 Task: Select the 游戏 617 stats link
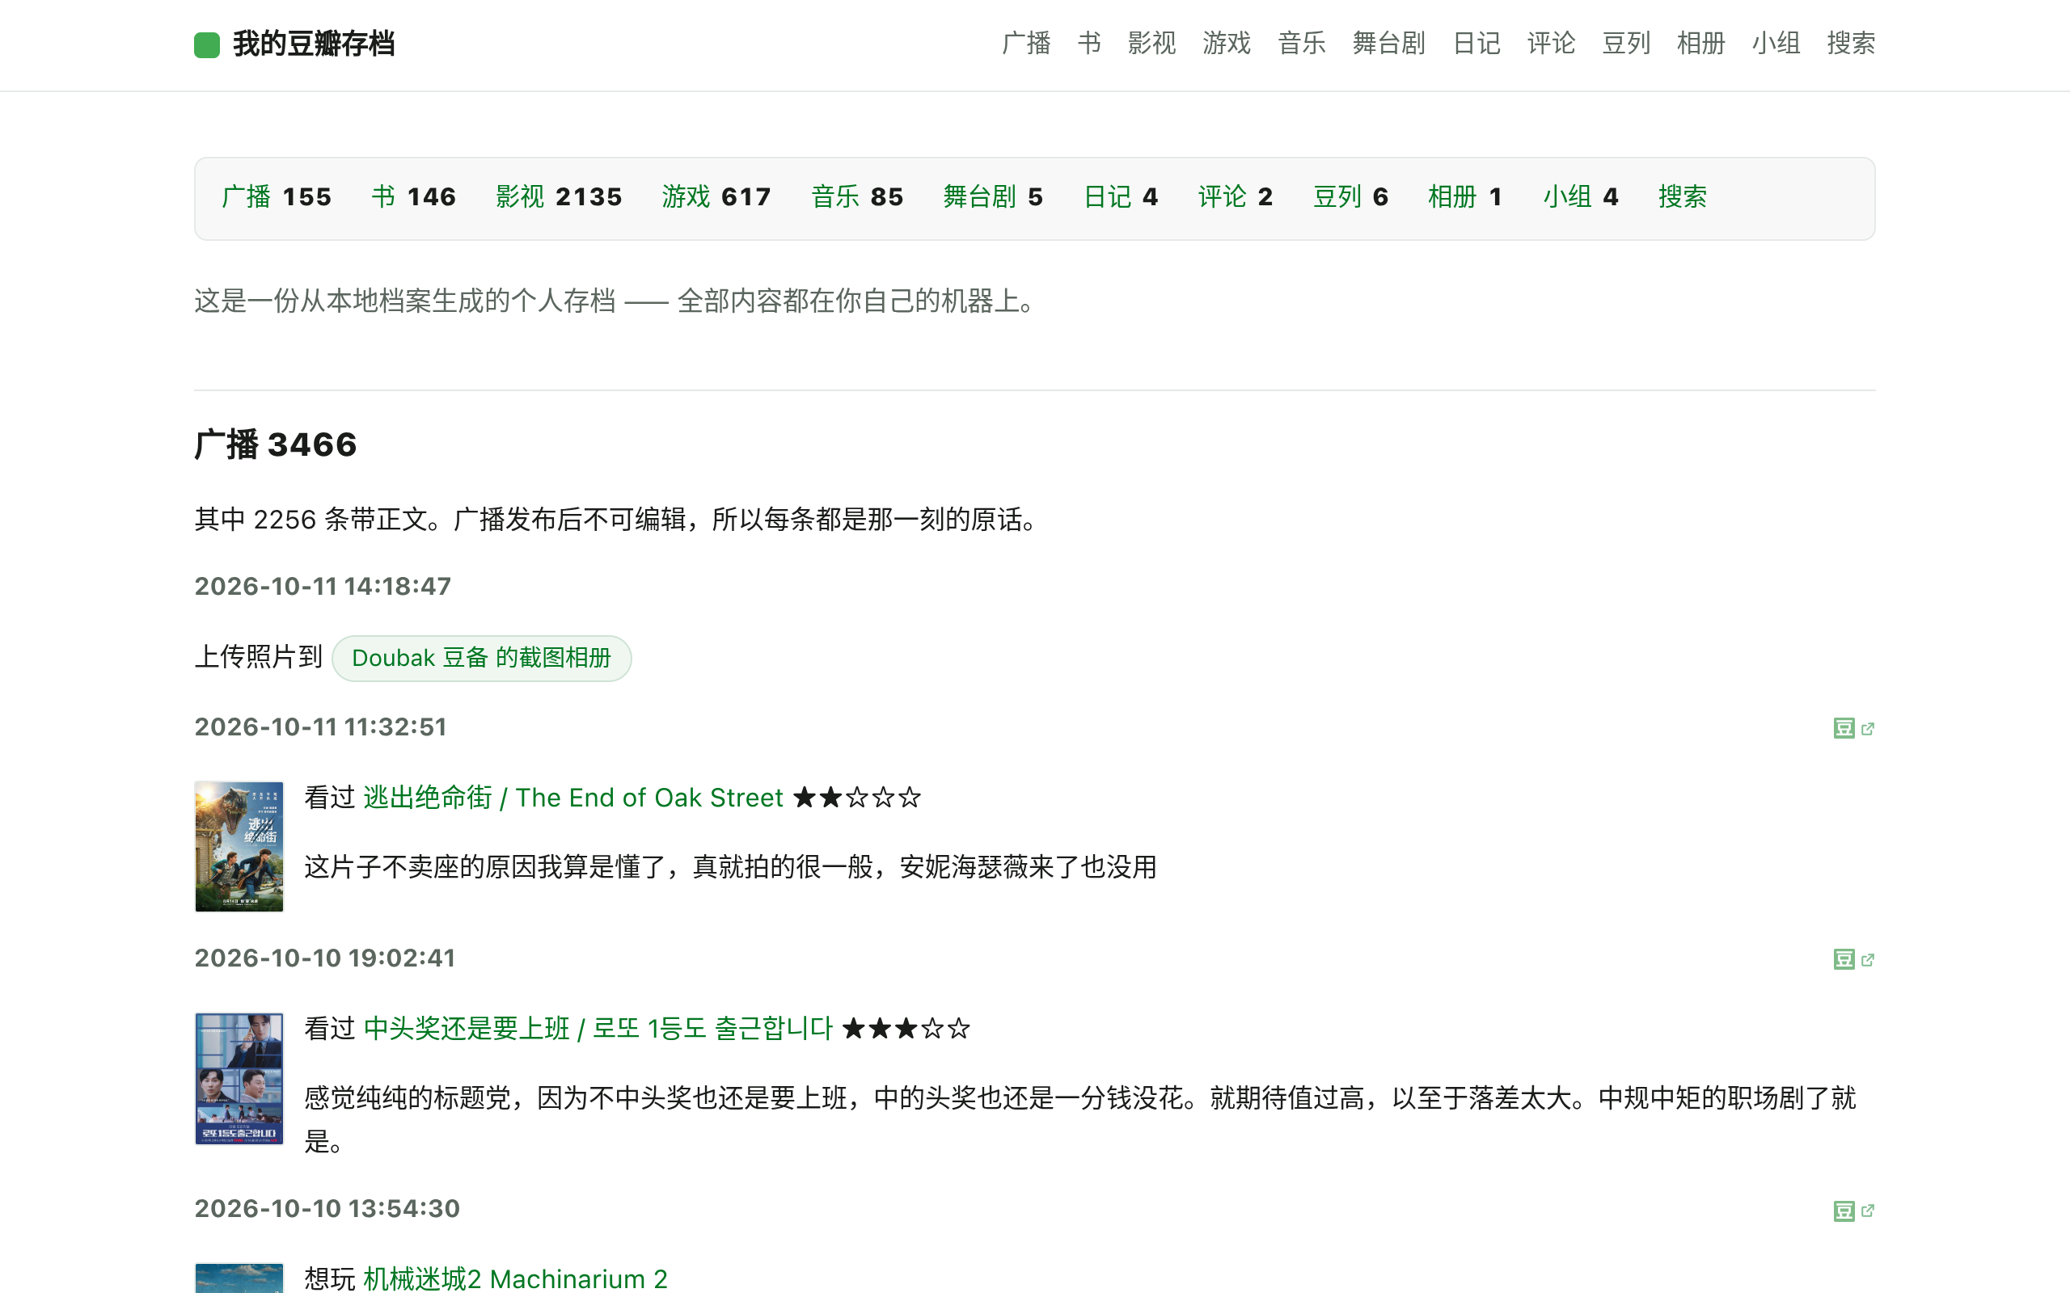[716, 196]
